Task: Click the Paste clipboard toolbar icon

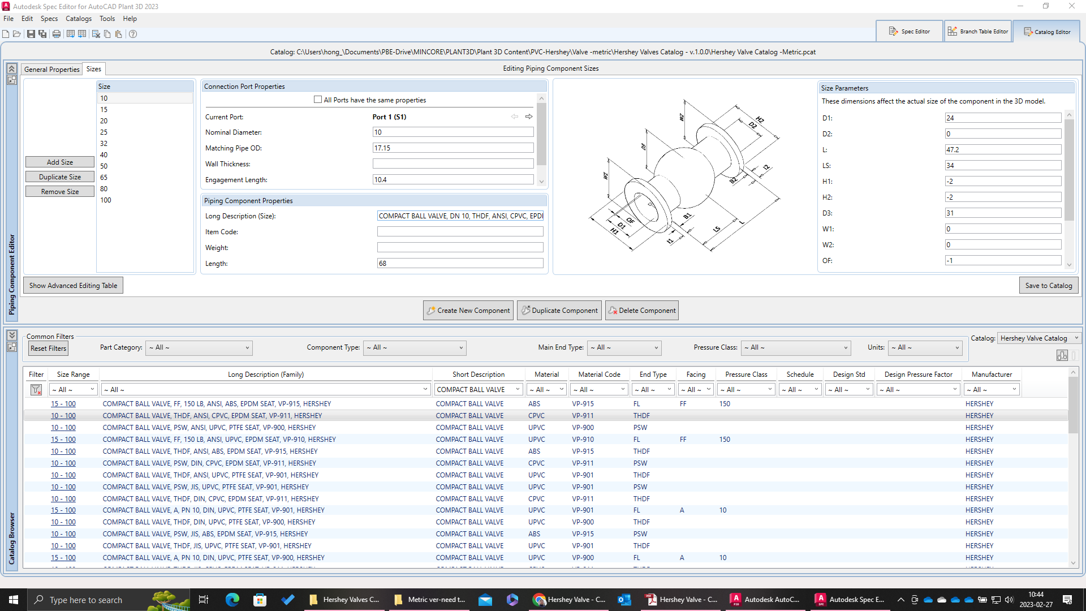Action: 119,34
